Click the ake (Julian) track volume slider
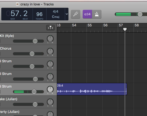Image resolution: width=147 pixels, height=116 pixels. click(x=28, y=104)
